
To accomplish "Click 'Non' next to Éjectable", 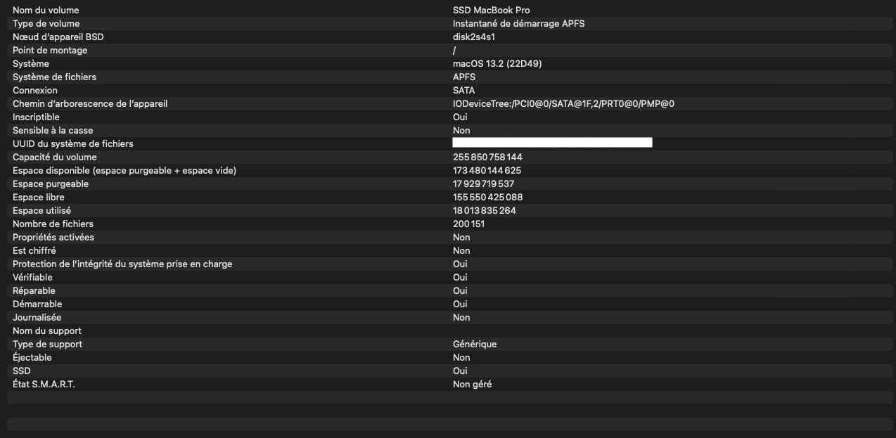I will (461, 358).
